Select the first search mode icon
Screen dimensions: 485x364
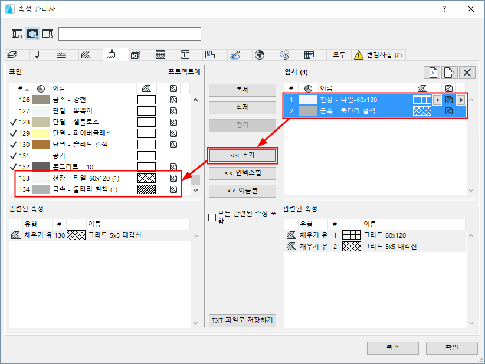(x=17, y=34)
